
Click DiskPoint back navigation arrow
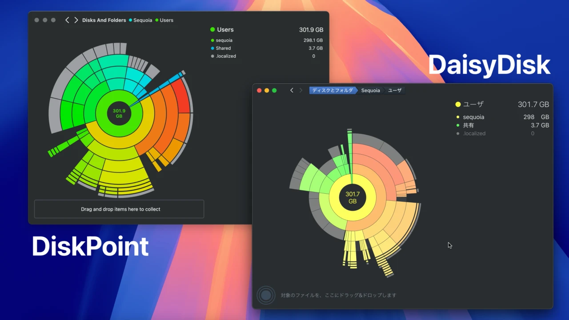click(67, 20)
